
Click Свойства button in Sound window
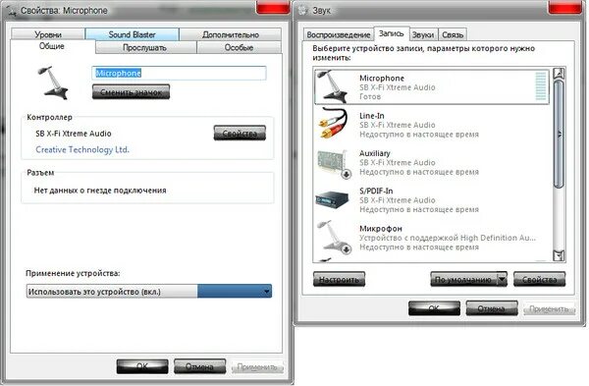coord(539,279)
